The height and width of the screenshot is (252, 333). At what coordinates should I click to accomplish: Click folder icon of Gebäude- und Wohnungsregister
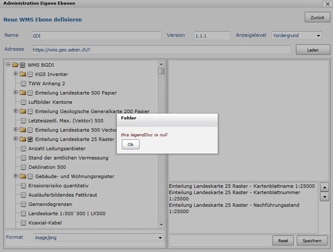(x=23, y=176)
